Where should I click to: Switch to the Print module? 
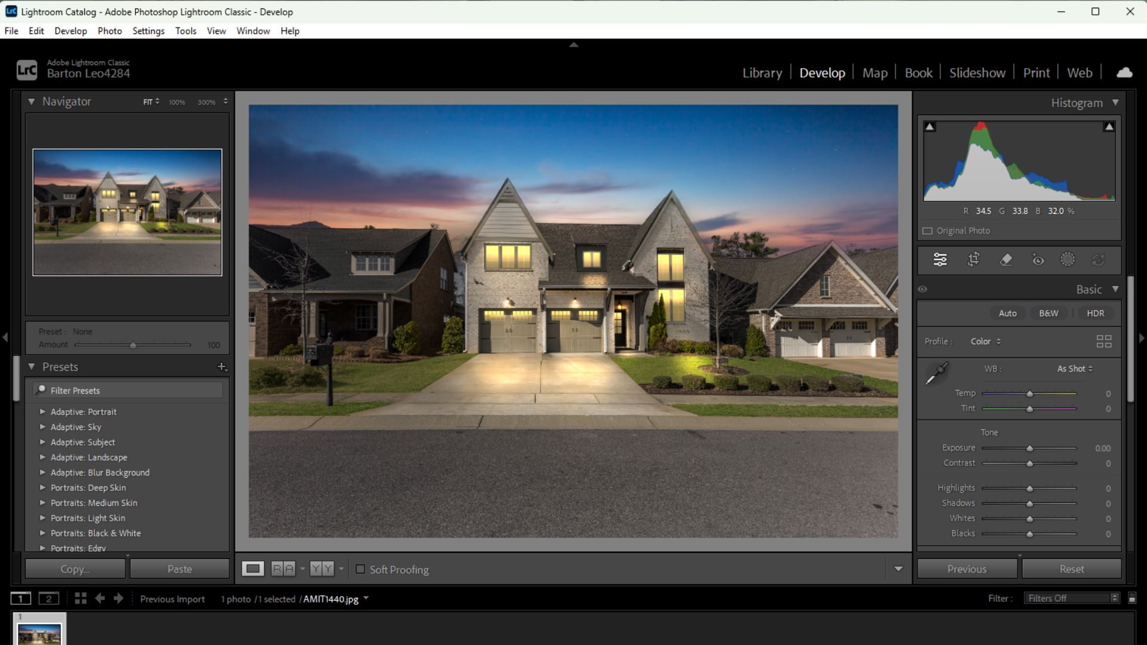coord(1036,73)
